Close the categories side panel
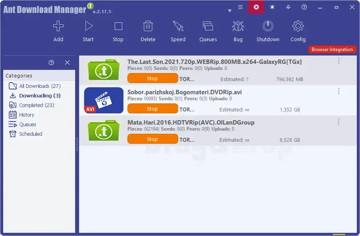 tap(67, 62)
